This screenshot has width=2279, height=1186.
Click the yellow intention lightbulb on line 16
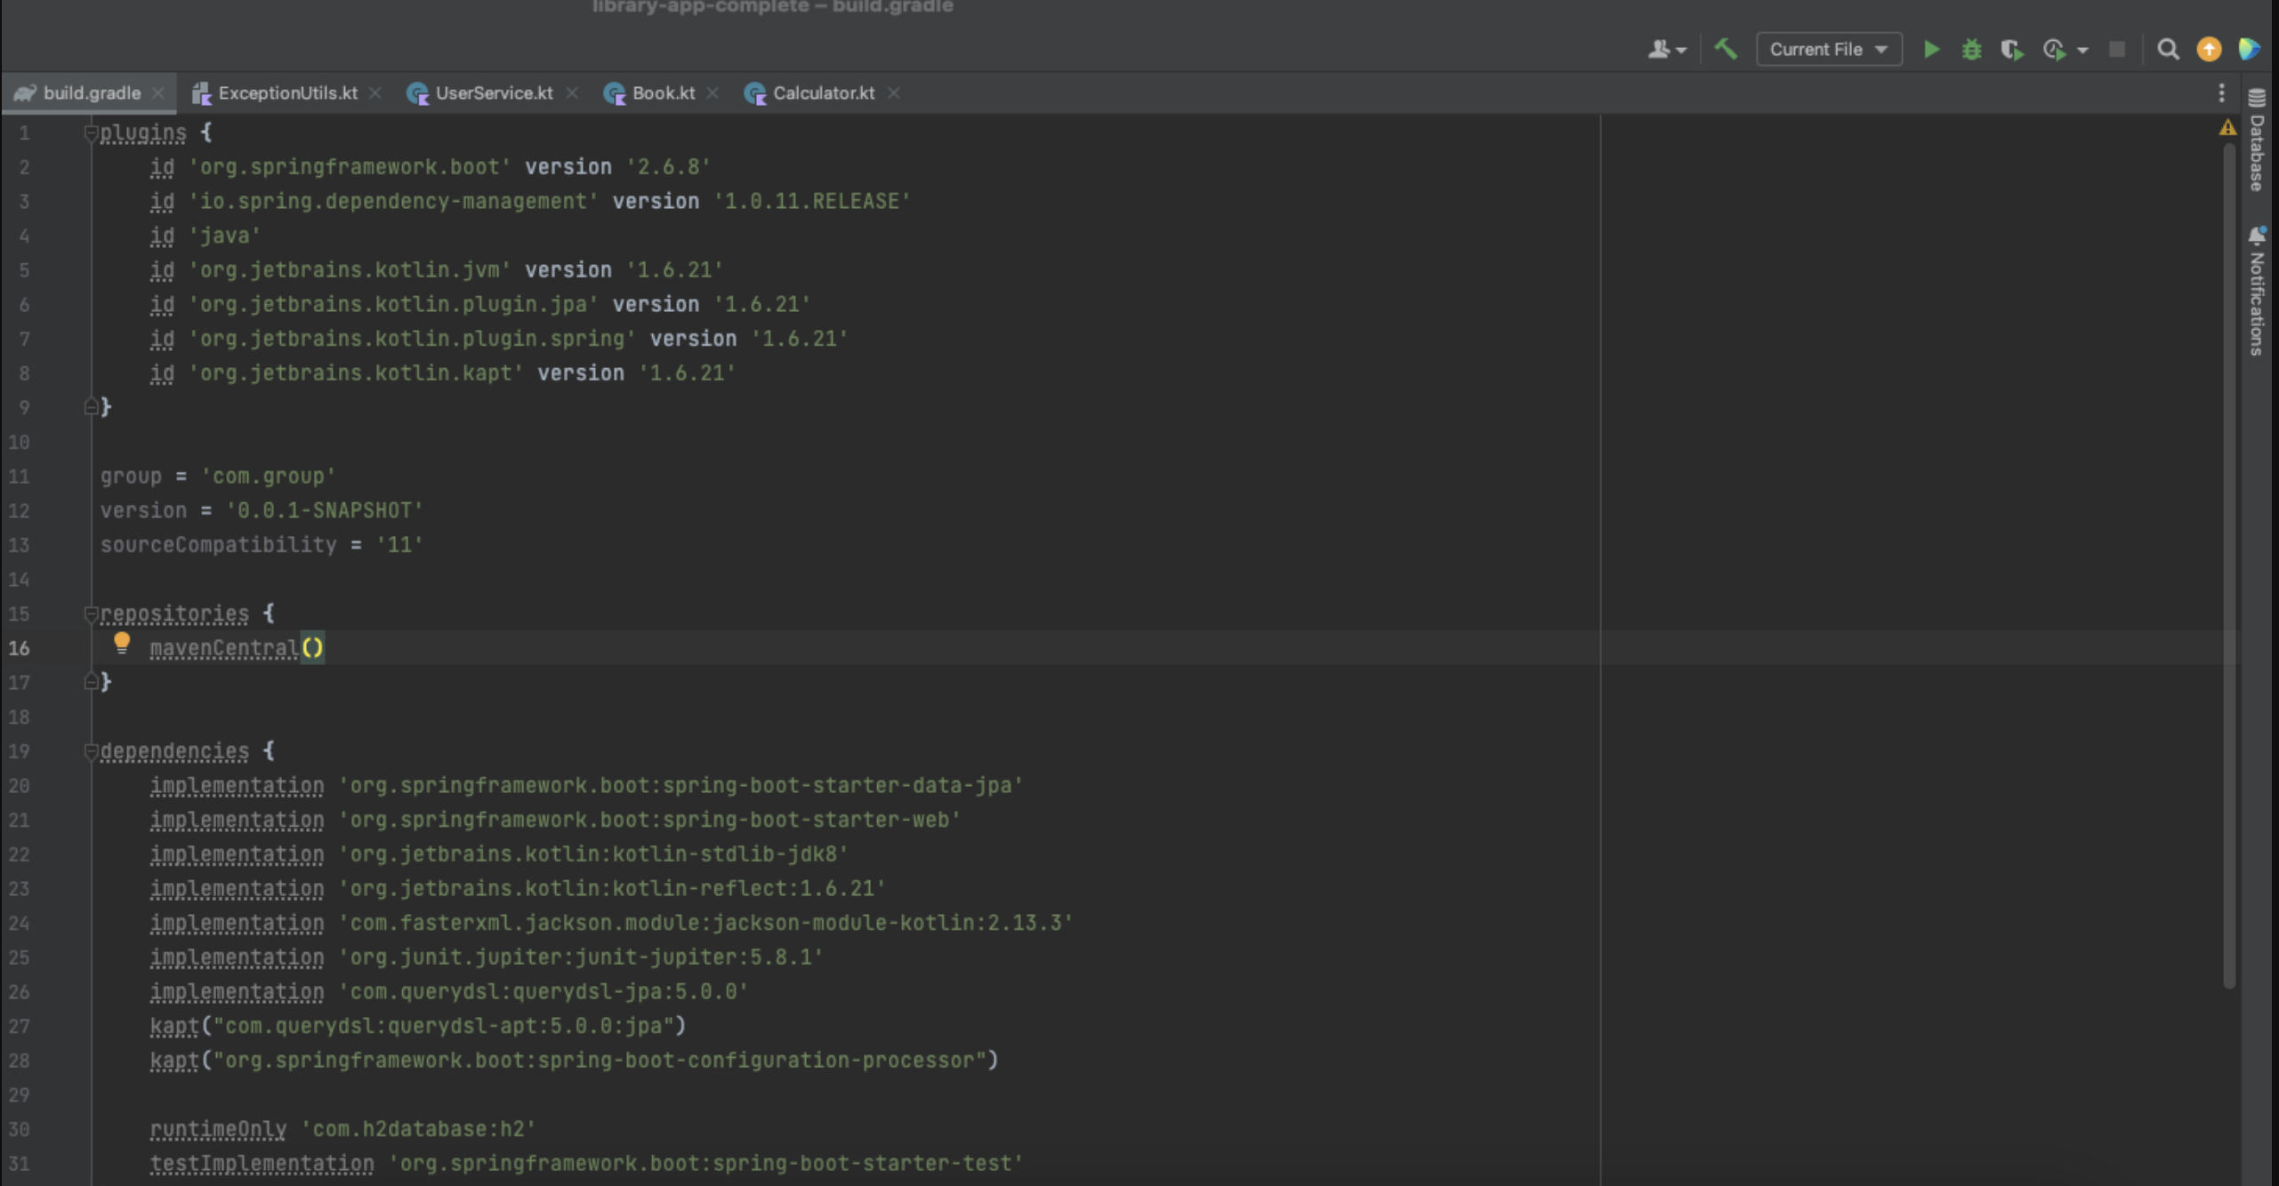[x=122, y=644]
